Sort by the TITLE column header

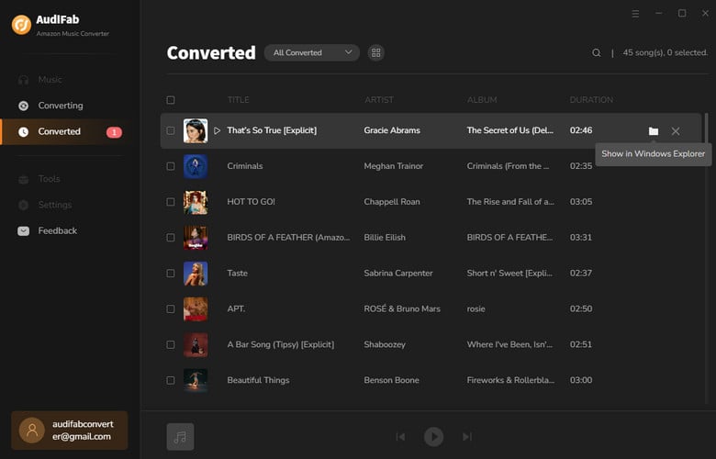(x=239, y=100)
